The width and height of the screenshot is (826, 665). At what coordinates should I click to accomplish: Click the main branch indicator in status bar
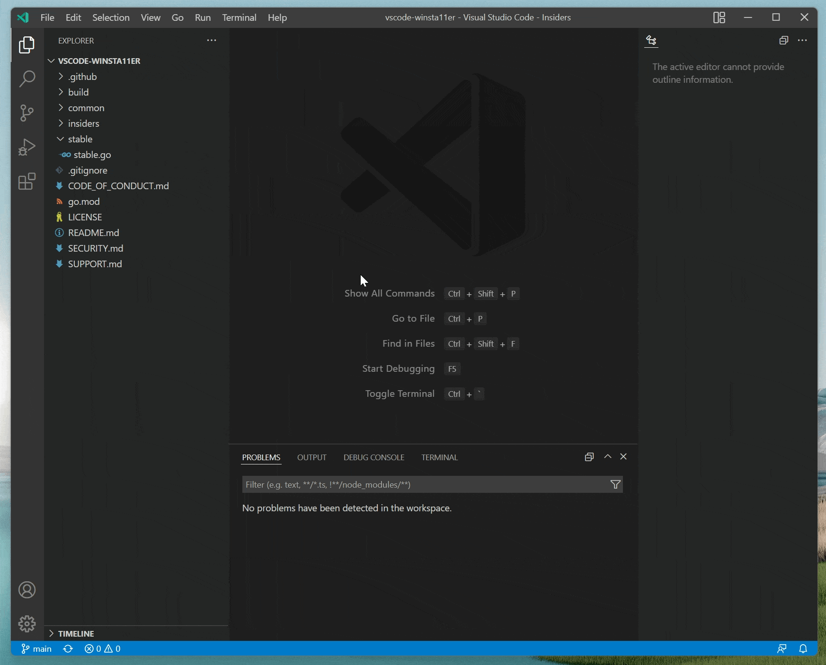36,649
